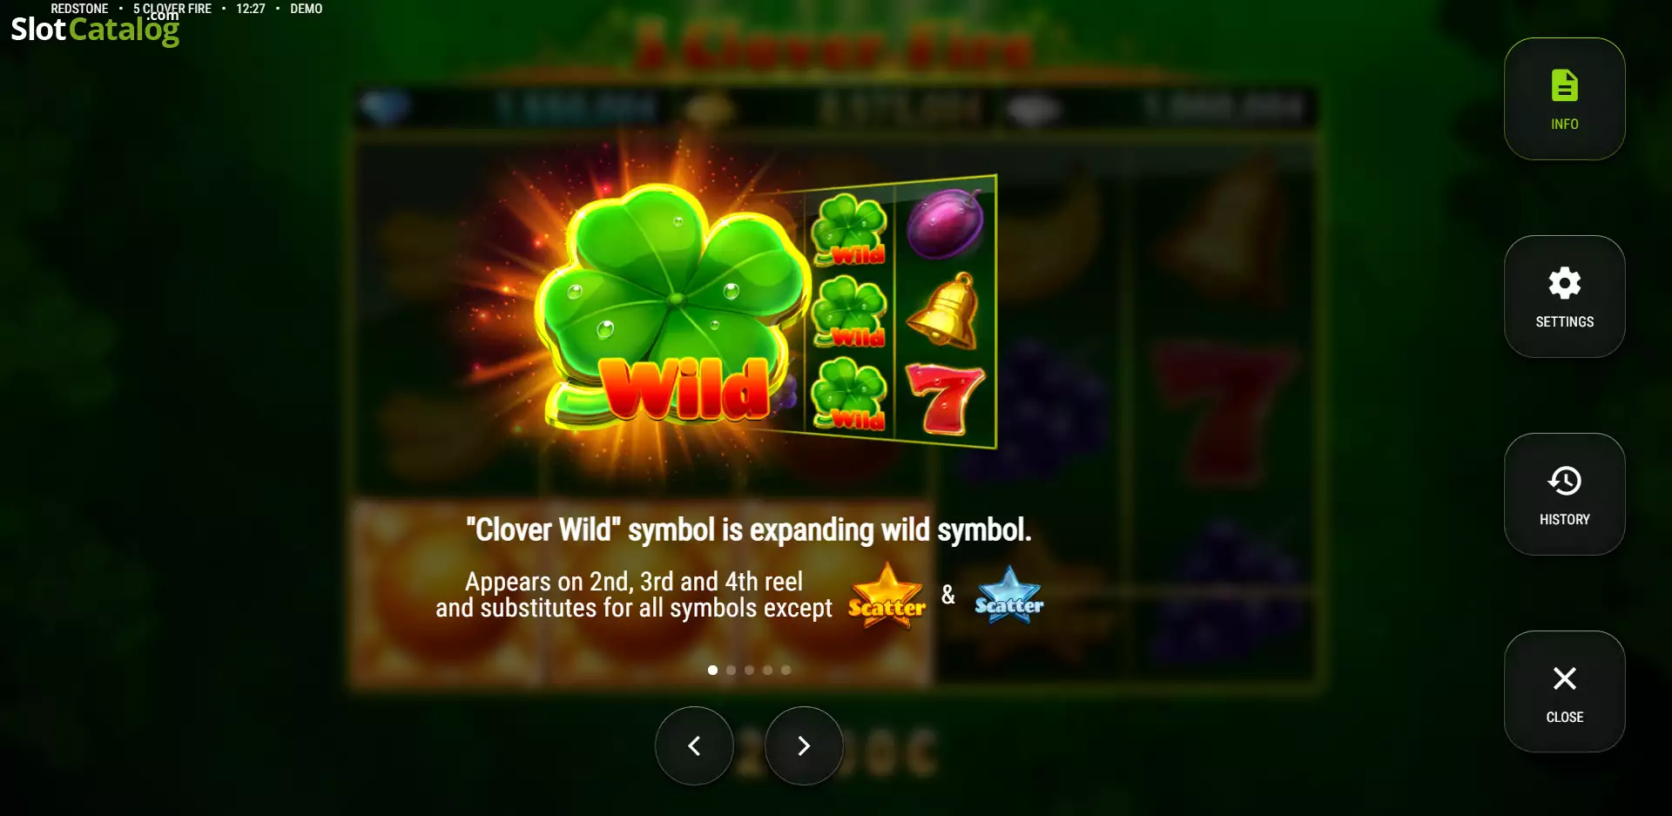Select the first pagination dot
1672x816 pixels.
pos(712,670)
